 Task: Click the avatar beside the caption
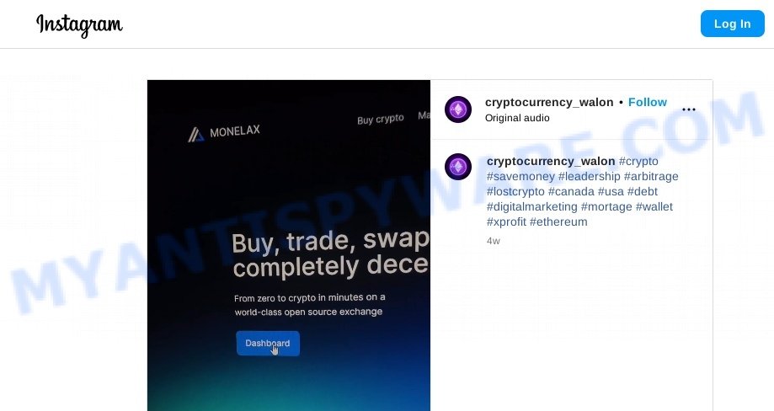(458, 167)
